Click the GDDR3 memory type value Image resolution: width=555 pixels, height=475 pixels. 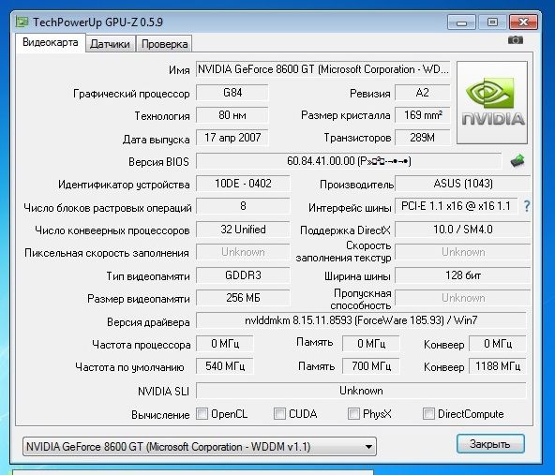(243, 275)
